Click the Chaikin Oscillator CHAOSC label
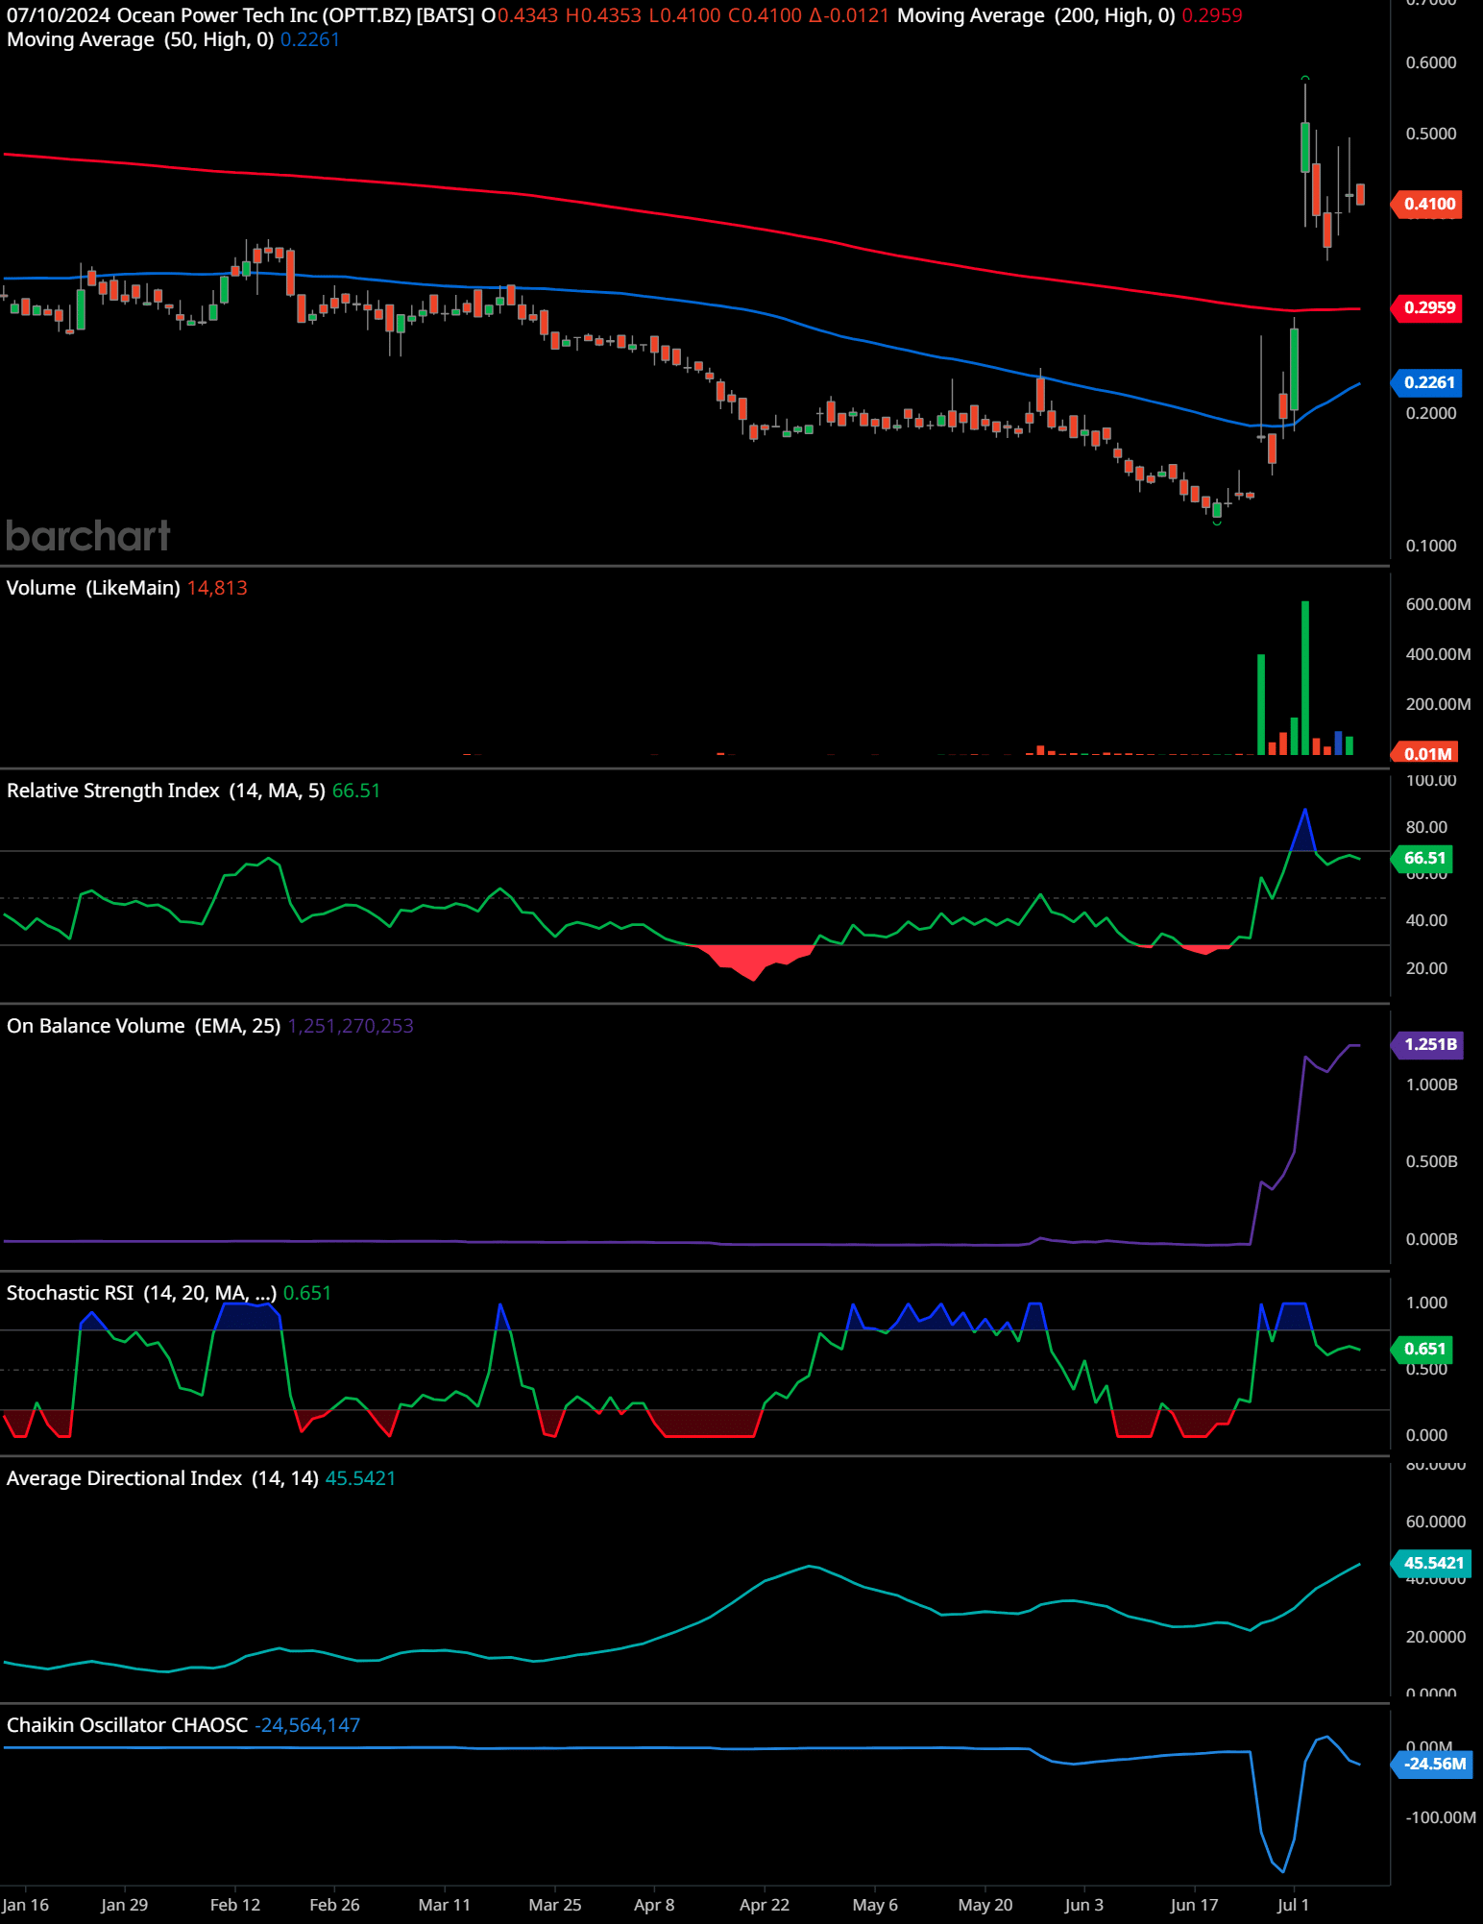The height and width of the screenshot is (1924, 1483). [x=128, y=1725]
